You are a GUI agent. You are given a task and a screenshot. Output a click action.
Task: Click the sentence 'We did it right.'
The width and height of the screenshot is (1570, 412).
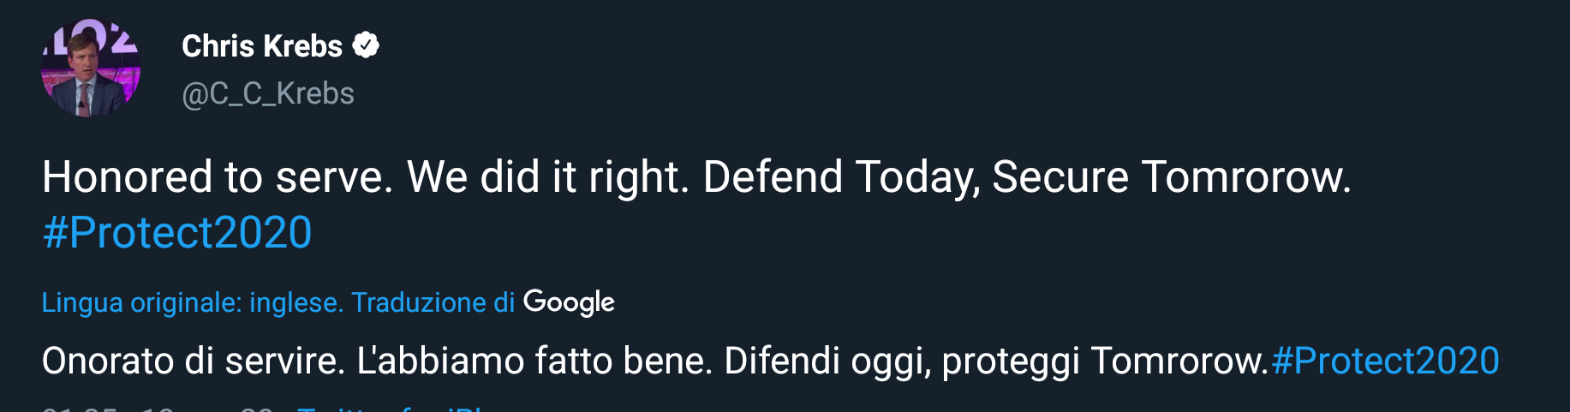click(547, 177)
